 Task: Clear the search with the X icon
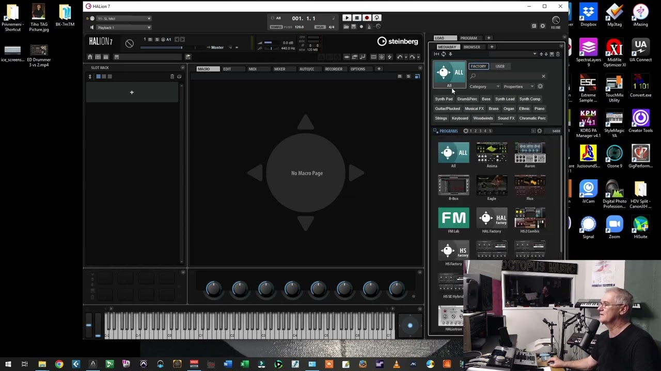click(x=543, y=76)
